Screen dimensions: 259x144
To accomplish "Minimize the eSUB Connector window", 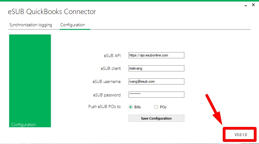I will [246, 5].
